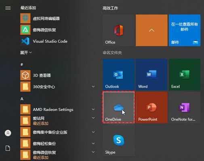Open the hamburger menu at top left
204x161 pixels.
pos(8,8)
